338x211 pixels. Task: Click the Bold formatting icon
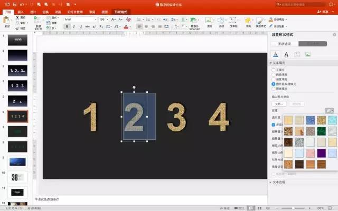pyautogui.click(x=66, y=26)
